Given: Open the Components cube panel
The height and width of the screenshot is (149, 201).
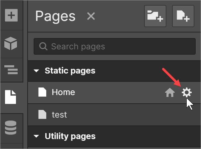Looking at the screenshot, I should click(x=11, y=43).
